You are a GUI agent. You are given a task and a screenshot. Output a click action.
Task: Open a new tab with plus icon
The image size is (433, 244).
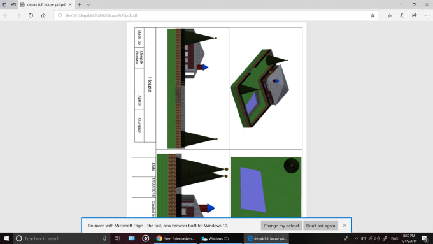79,4
